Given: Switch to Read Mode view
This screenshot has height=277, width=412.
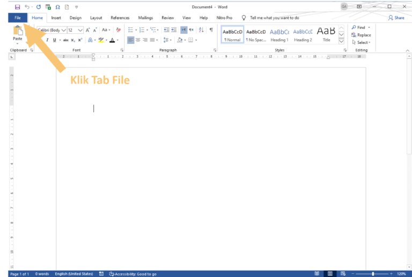Looking at the screenshot, I should pos(317,274).
